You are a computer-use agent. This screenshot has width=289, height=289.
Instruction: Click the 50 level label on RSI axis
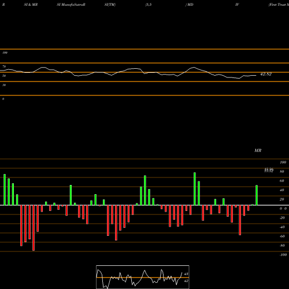[x=4, y=76]
